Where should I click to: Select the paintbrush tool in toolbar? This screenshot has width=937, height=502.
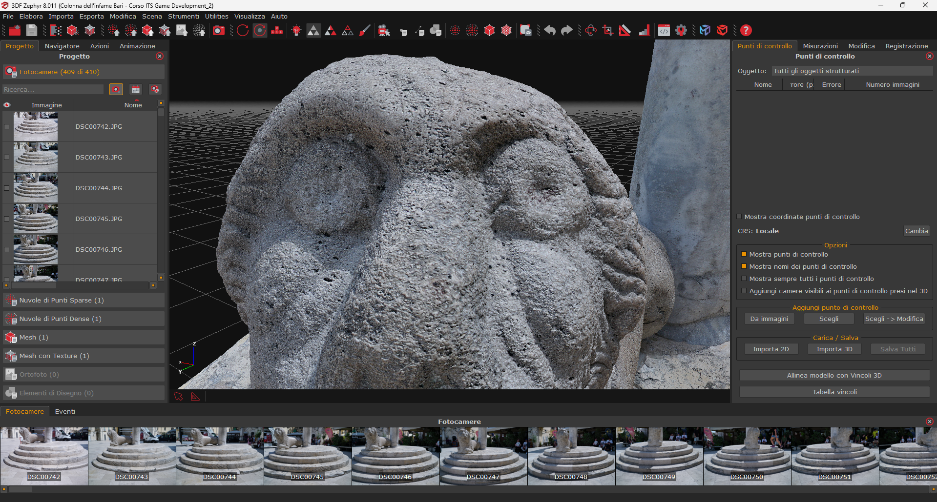tap(364, 31)
